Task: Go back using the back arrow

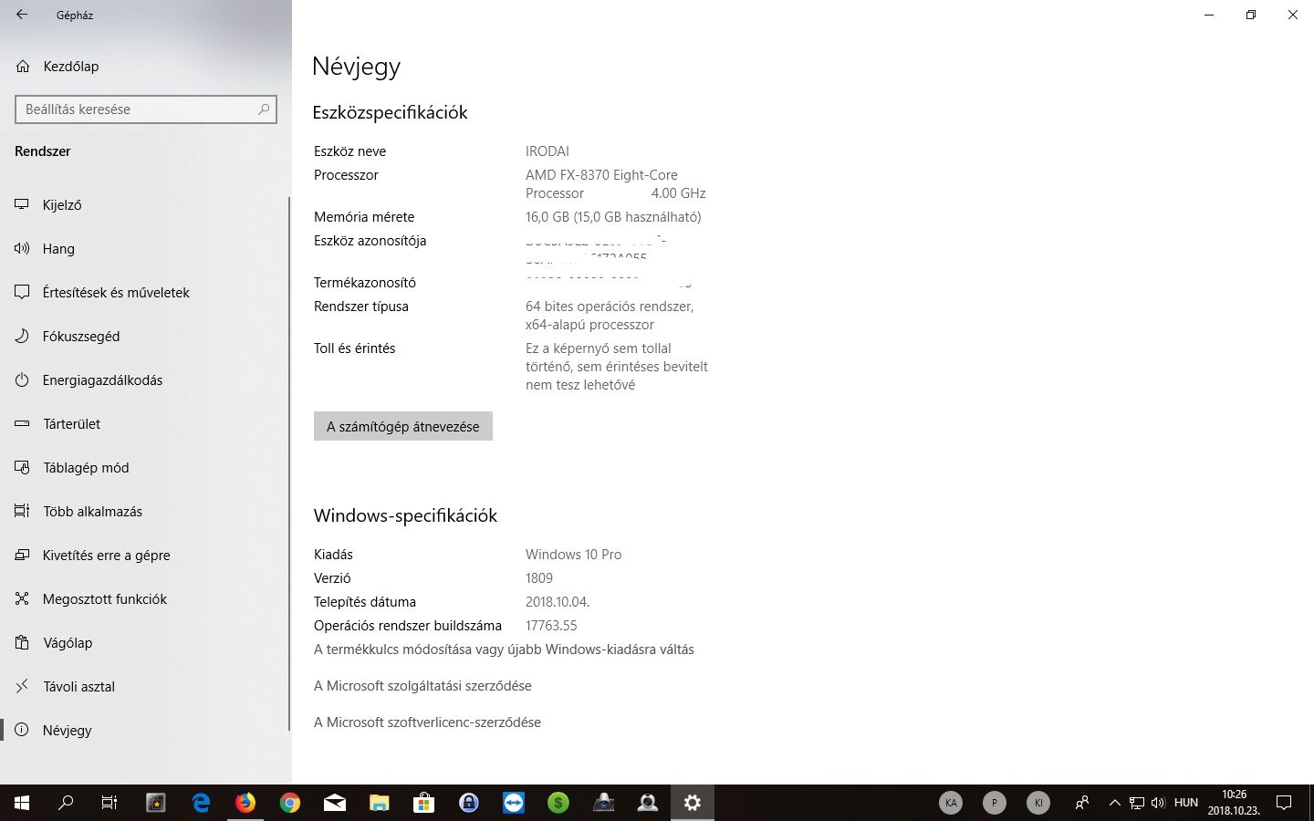Action: pos(22,15)
